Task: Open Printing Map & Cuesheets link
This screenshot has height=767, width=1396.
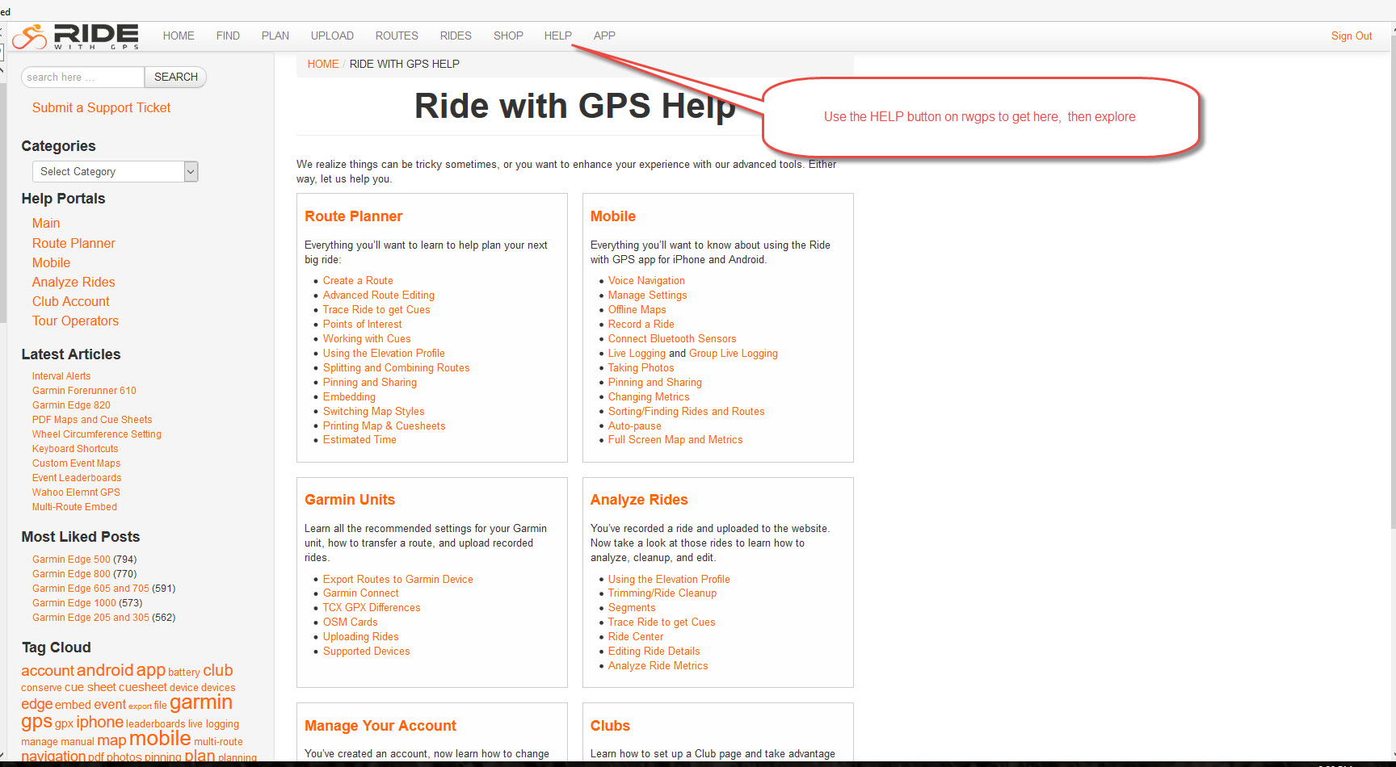Action: [384, 426]
